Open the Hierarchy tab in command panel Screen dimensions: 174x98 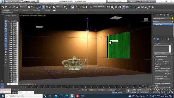point(161,15)
